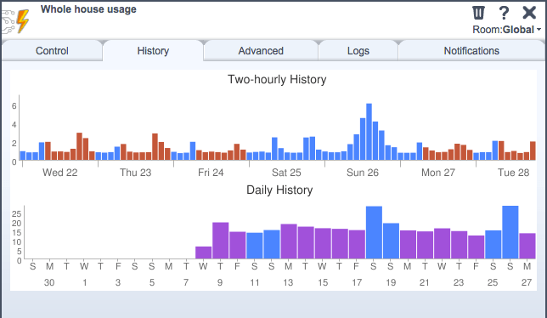Click the short purple Wednesday 8 daily bar

tap(203, 253)
